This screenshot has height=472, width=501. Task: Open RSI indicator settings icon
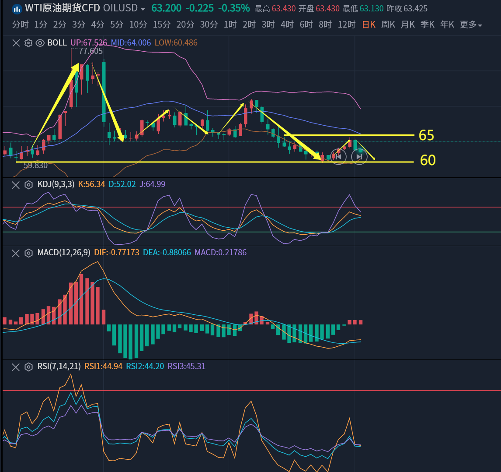(x=28, y=366)
